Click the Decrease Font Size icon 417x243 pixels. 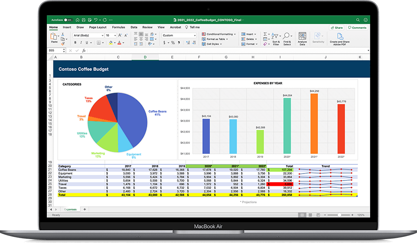point(126,35)
